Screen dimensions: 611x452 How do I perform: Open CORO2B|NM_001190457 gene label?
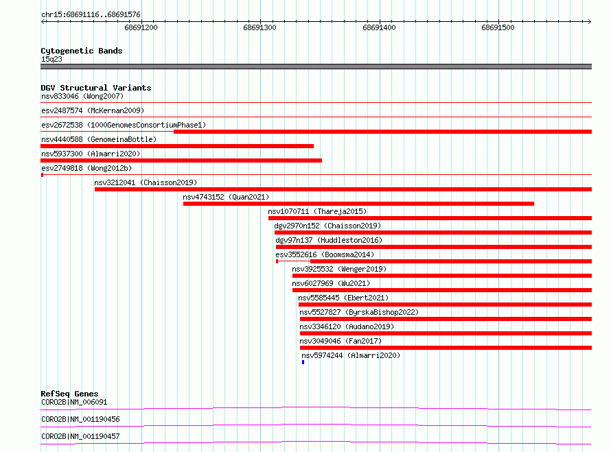point(80,436)
